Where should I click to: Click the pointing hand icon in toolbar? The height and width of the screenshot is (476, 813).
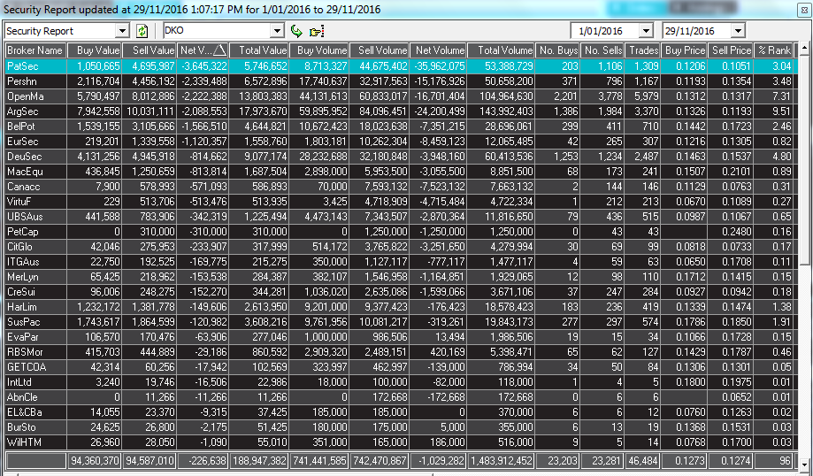pyautogui.click(x=317, y=32)
